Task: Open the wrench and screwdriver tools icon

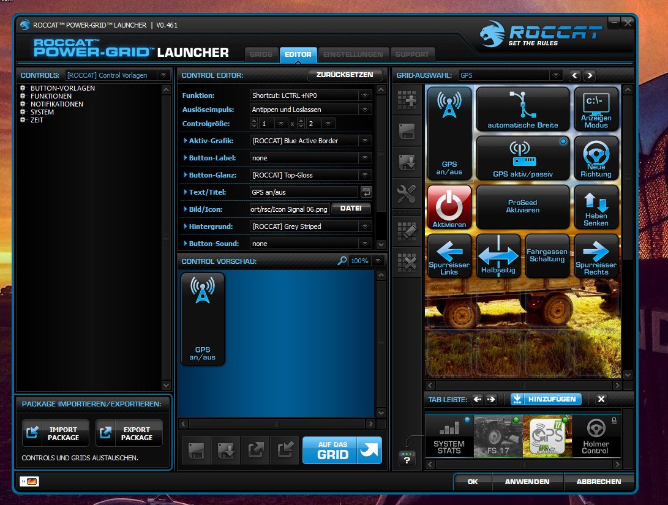Action: (407, 193)
